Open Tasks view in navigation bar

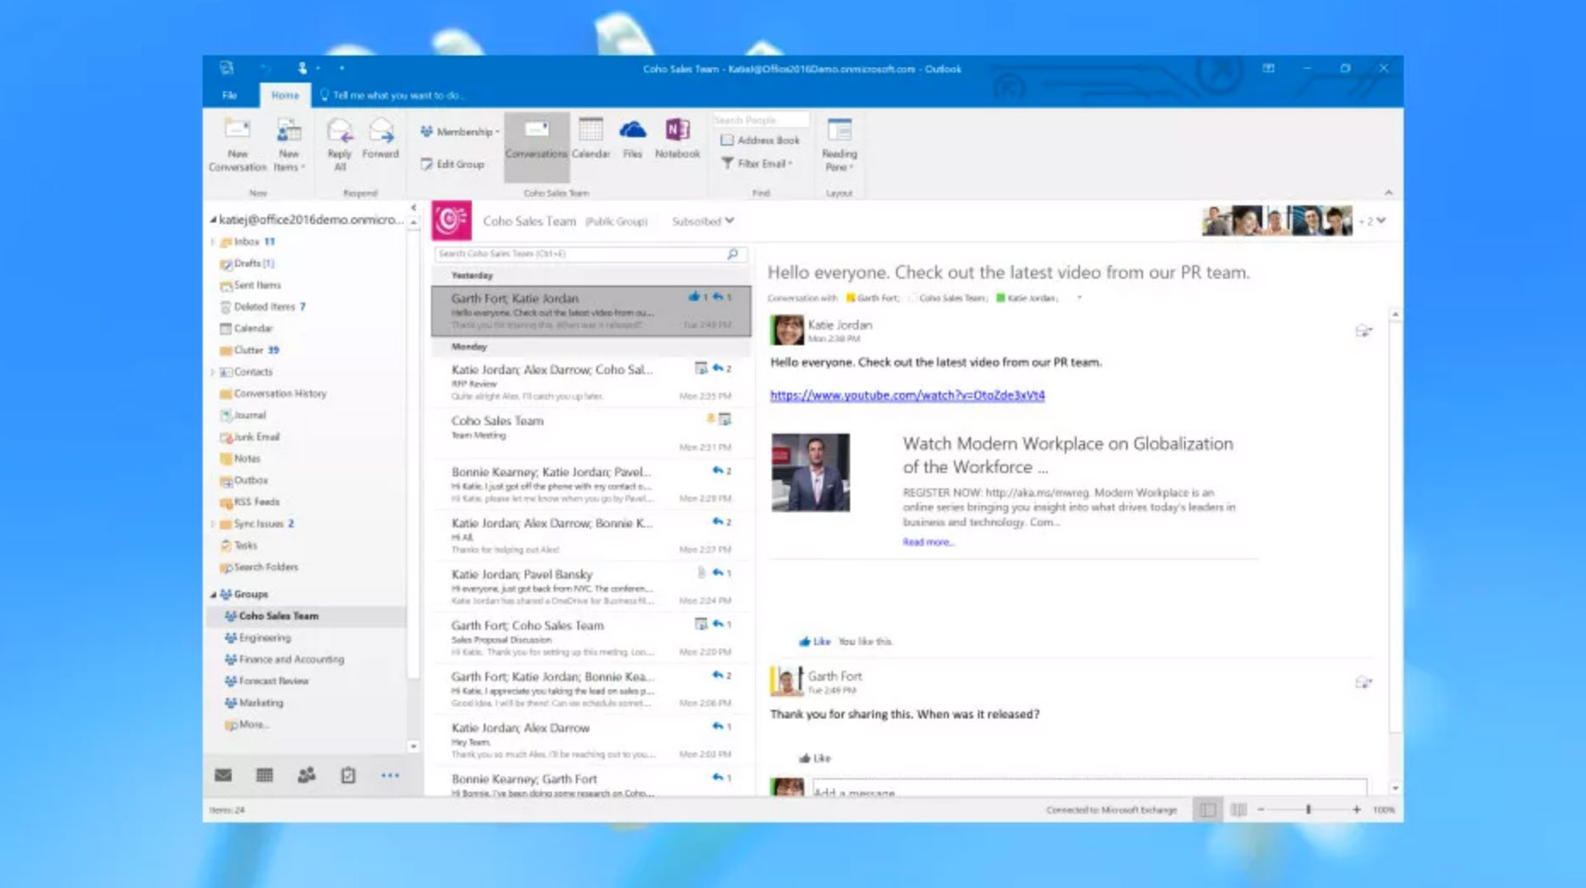[348, 775]
